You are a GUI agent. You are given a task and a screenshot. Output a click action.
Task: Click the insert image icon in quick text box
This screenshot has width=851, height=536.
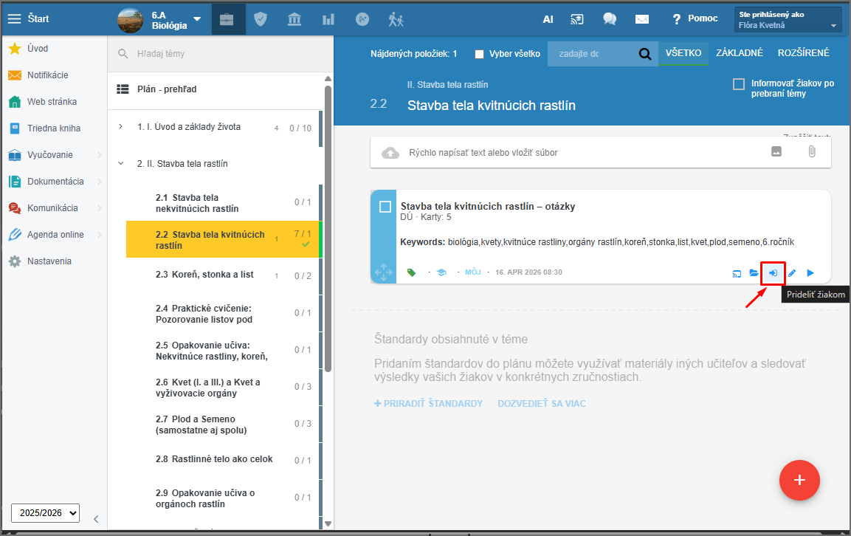776,152
